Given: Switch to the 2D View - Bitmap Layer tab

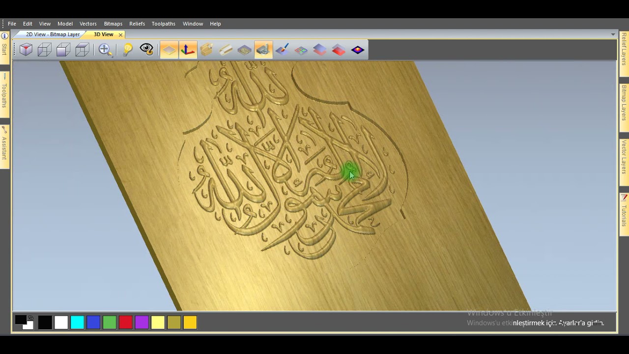Looking at the screenshot, I should 53,34.
